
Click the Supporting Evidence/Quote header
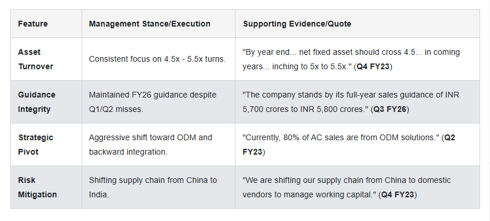(297, 24)
